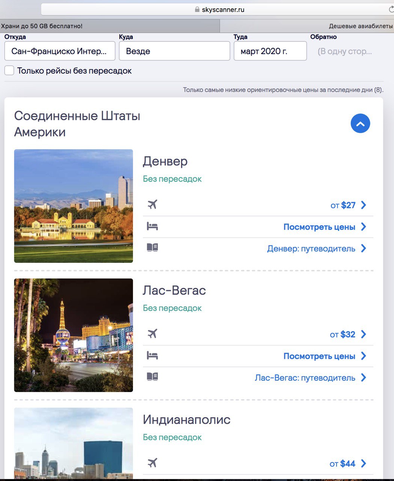Screen dimensions: 394x481
Task: Click the Las Vegas night photo thumbnail
Action: click(x=74, y=335)
